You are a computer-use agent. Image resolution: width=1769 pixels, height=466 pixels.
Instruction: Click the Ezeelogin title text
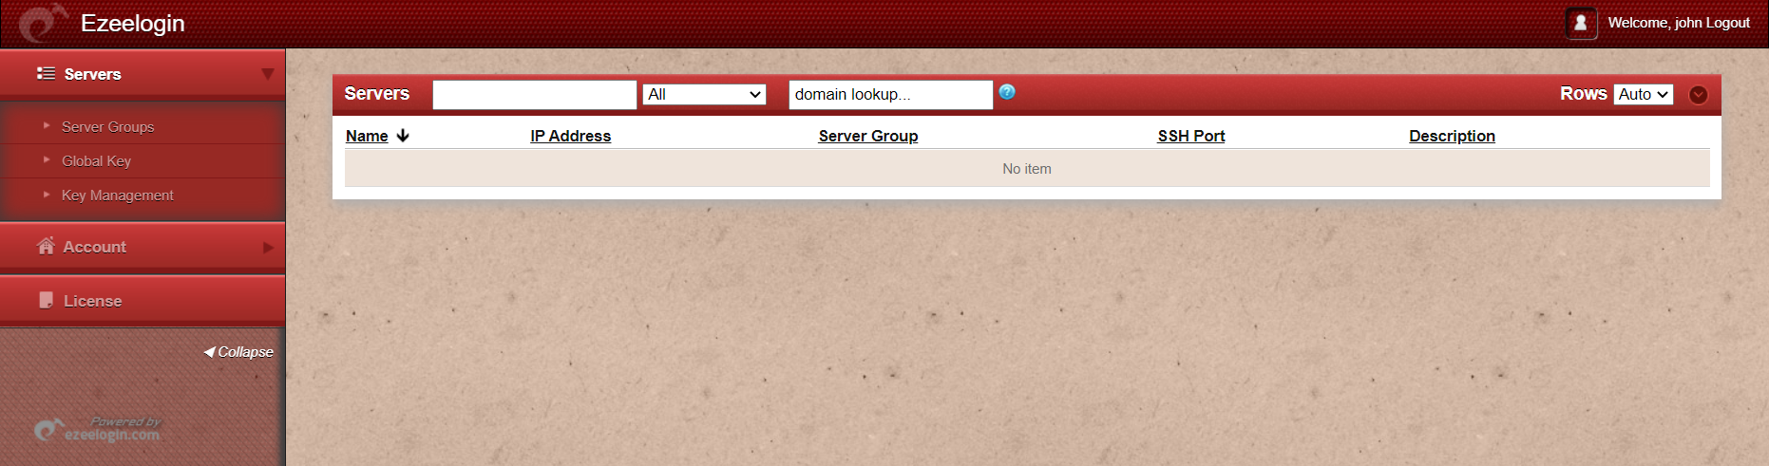click(x=133, y=23)
